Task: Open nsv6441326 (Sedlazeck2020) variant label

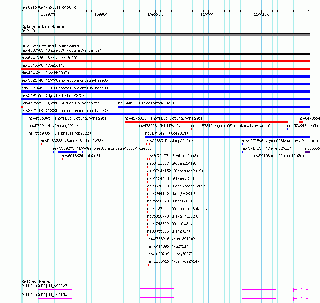Action: (50, 58)
